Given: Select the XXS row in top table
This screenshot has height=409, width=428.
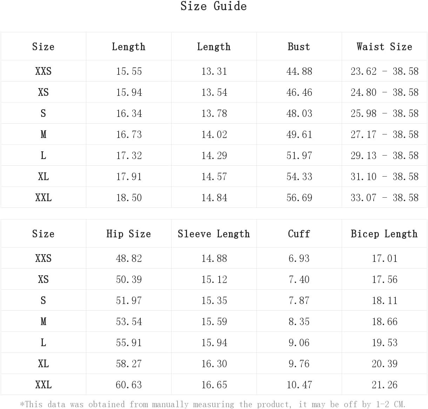Looking at the screenshot, I should (214, 71).
